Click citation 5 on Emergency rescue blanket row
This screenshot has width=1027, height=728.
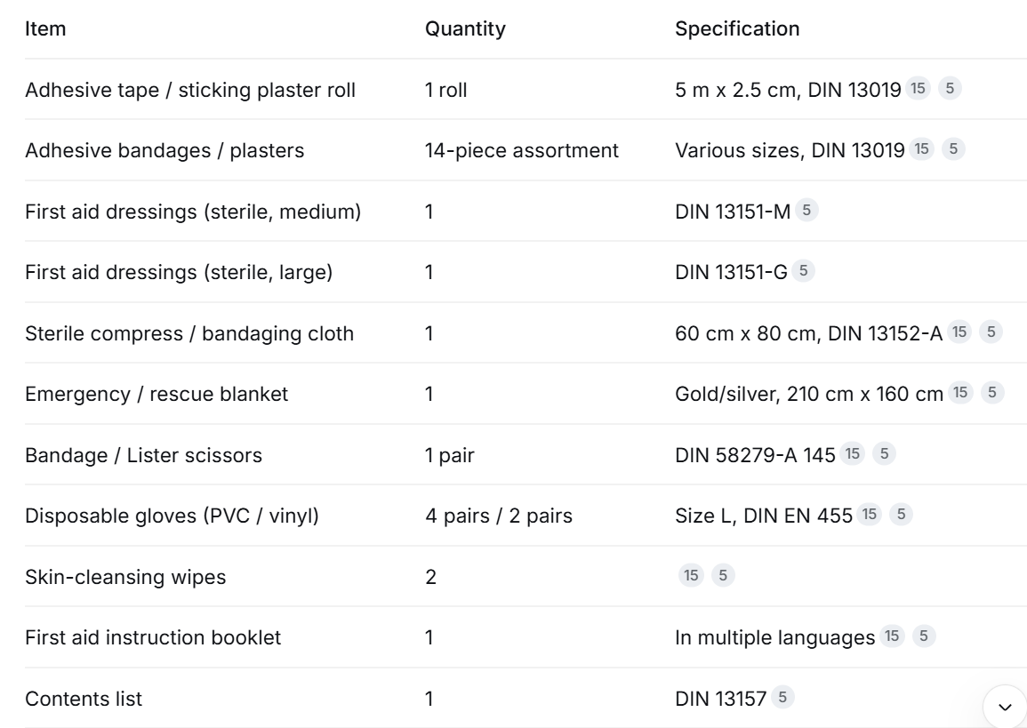click(x=992, y=393)
